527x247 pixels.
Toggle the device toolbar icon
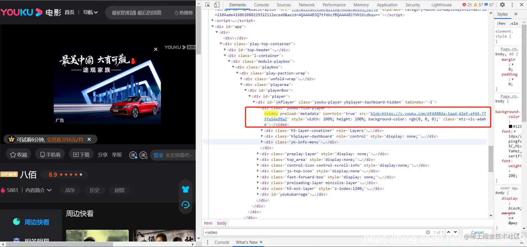(216, 5)
